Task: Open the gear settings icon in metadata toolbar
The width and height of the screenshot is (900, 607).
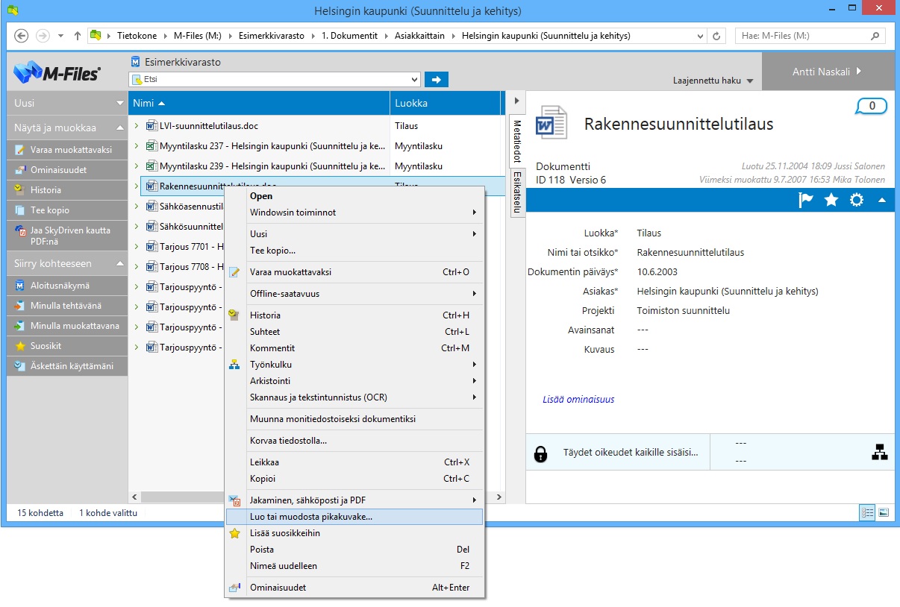Action: [857, 200]
